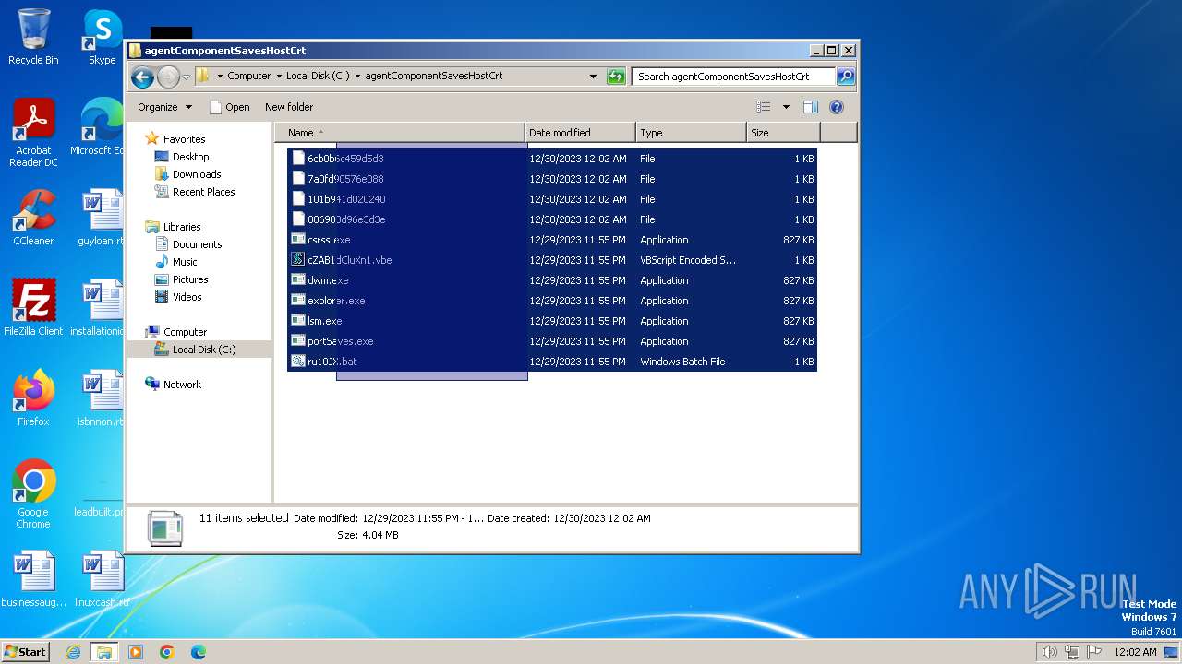Select the ru10JX.bat batch file icon
Viewport: 1182px width, 664px height.
coord(297,362)
